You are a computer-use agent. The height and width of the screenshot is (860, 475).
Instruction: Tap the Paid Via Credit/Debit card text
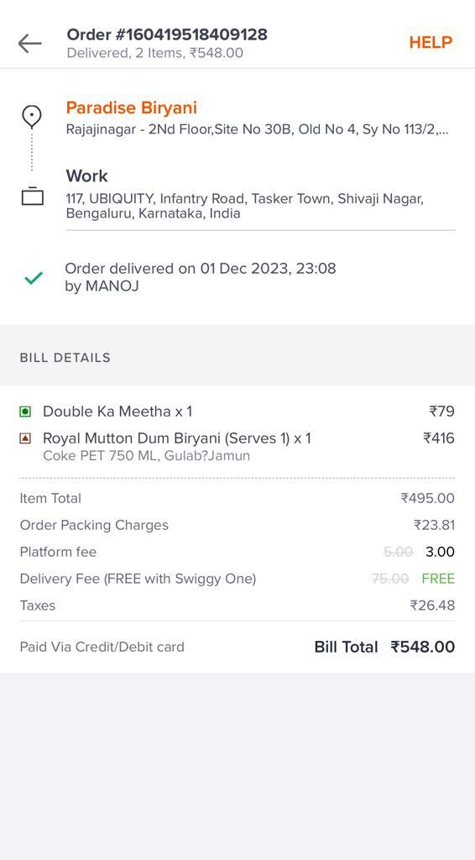click(102, 648)
